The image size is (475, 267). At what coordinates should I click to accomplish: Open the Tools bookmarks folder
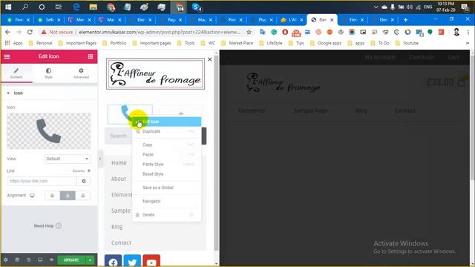click(x=186, y=43)
